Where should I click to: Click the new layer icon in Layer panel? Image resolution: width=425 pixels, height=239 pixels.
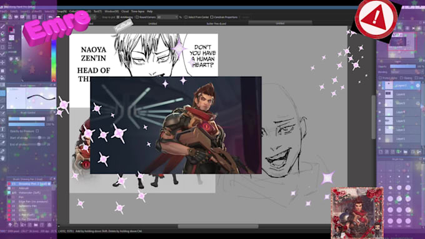(x=381, y=152)
